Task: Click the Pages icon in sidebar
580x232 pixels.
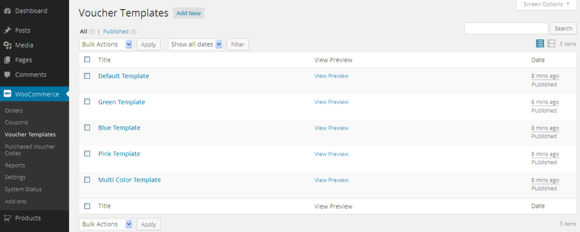Action: pyautogui.click(x=7, y=60)
